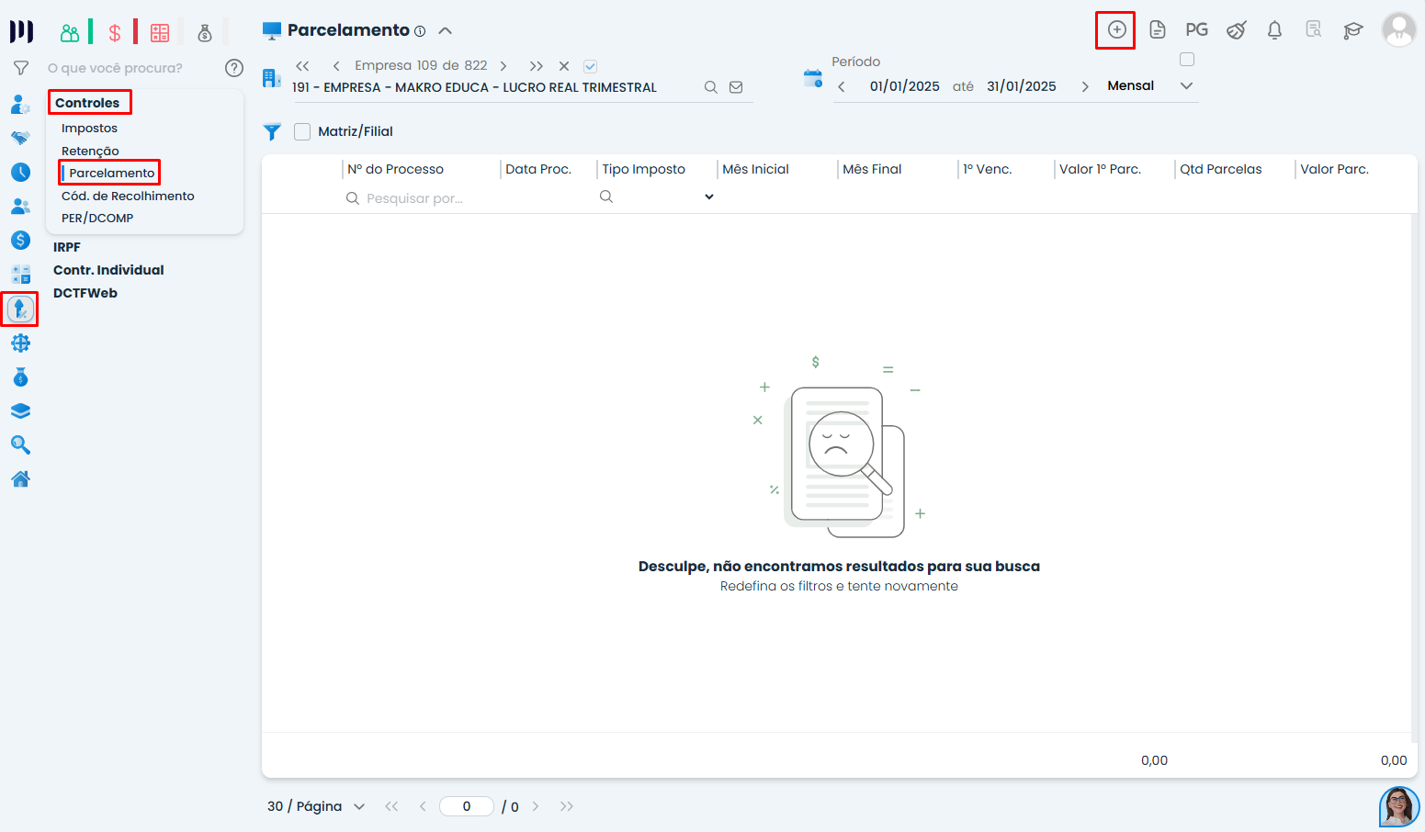Open the crosshair gear sidebar module
This screenshot has width=1425, height=832.
[x=20, y=343]
